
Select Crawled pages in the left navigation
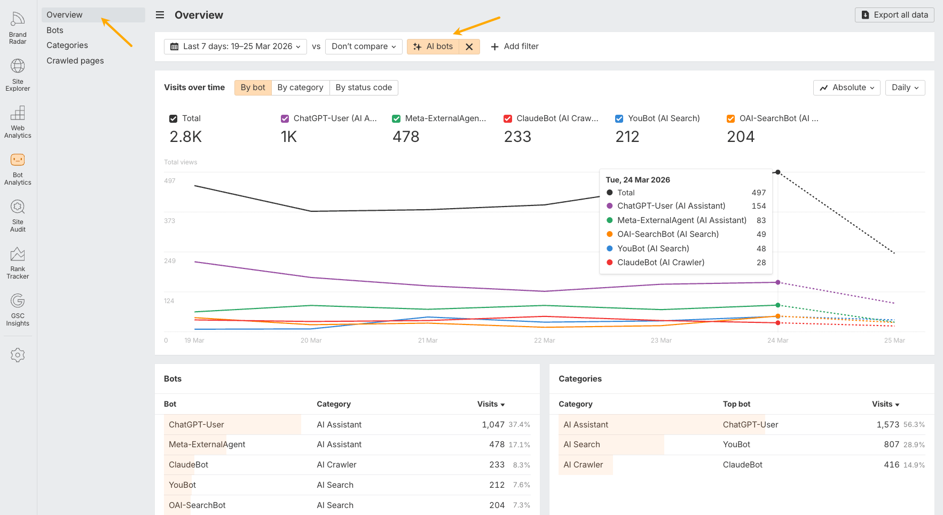pos(75,60)
